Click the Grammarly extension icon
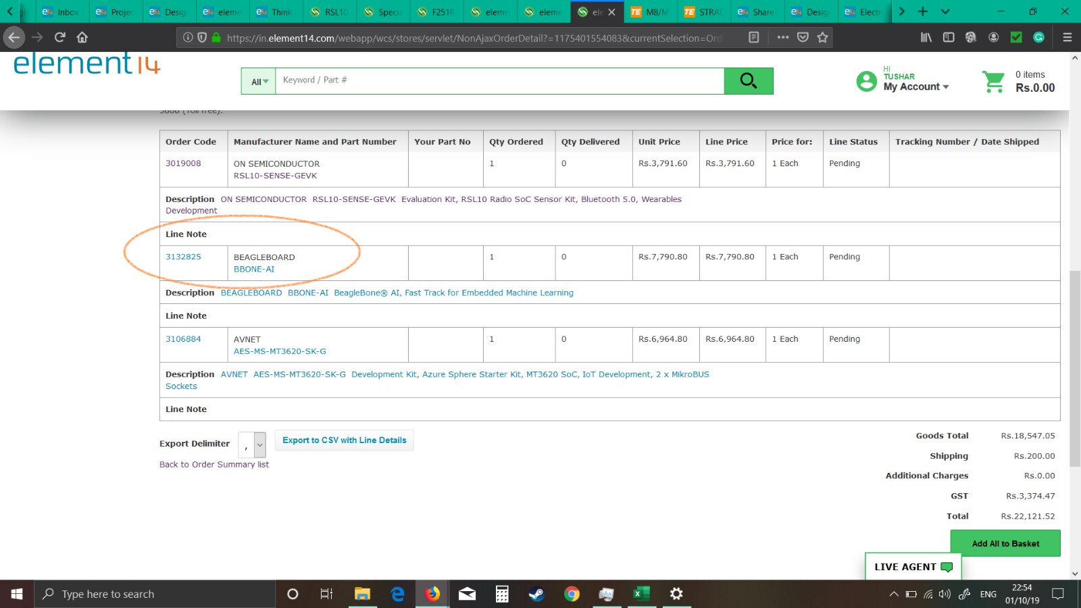Viewport: 1081px width, 608px height. pyautogui.click(x=1039, y=37)
